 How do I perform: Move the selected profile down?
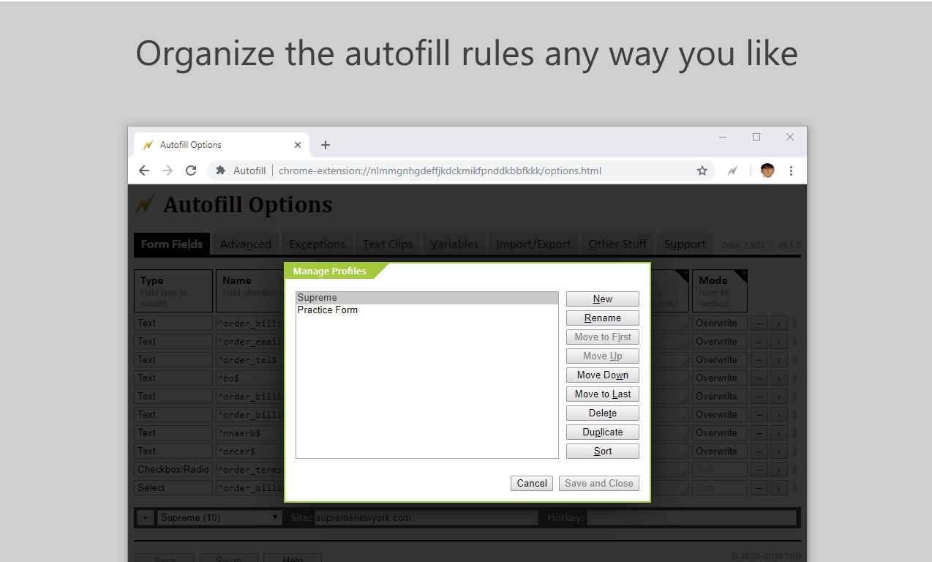[x=603, y=375]
